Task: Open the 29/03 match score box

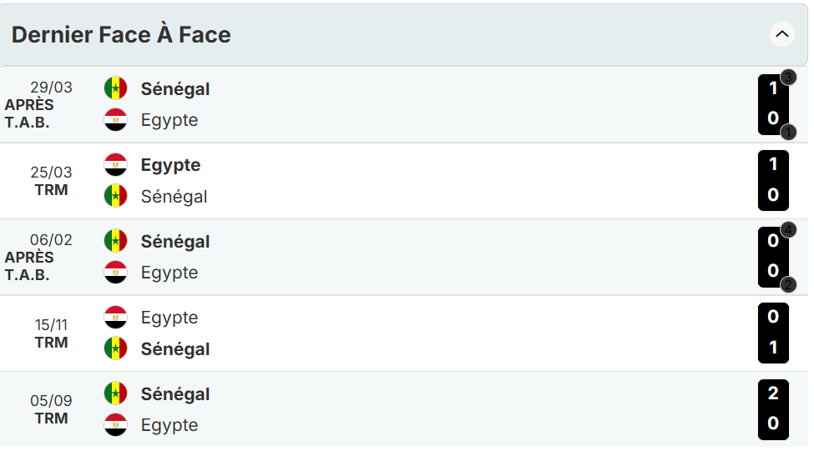Action: click(773, 104)
